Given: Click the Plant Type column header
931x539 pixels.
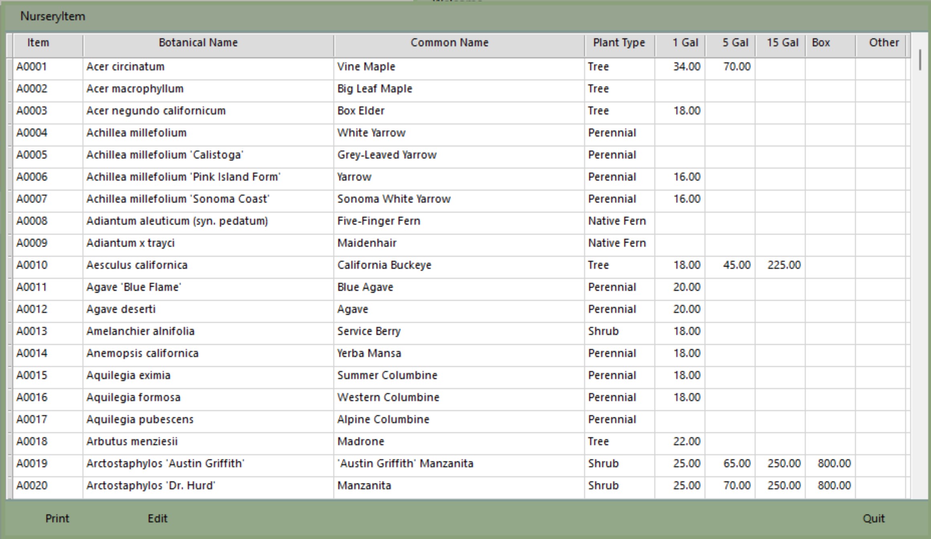Looking at the screenshot, I should click(619, 43).
